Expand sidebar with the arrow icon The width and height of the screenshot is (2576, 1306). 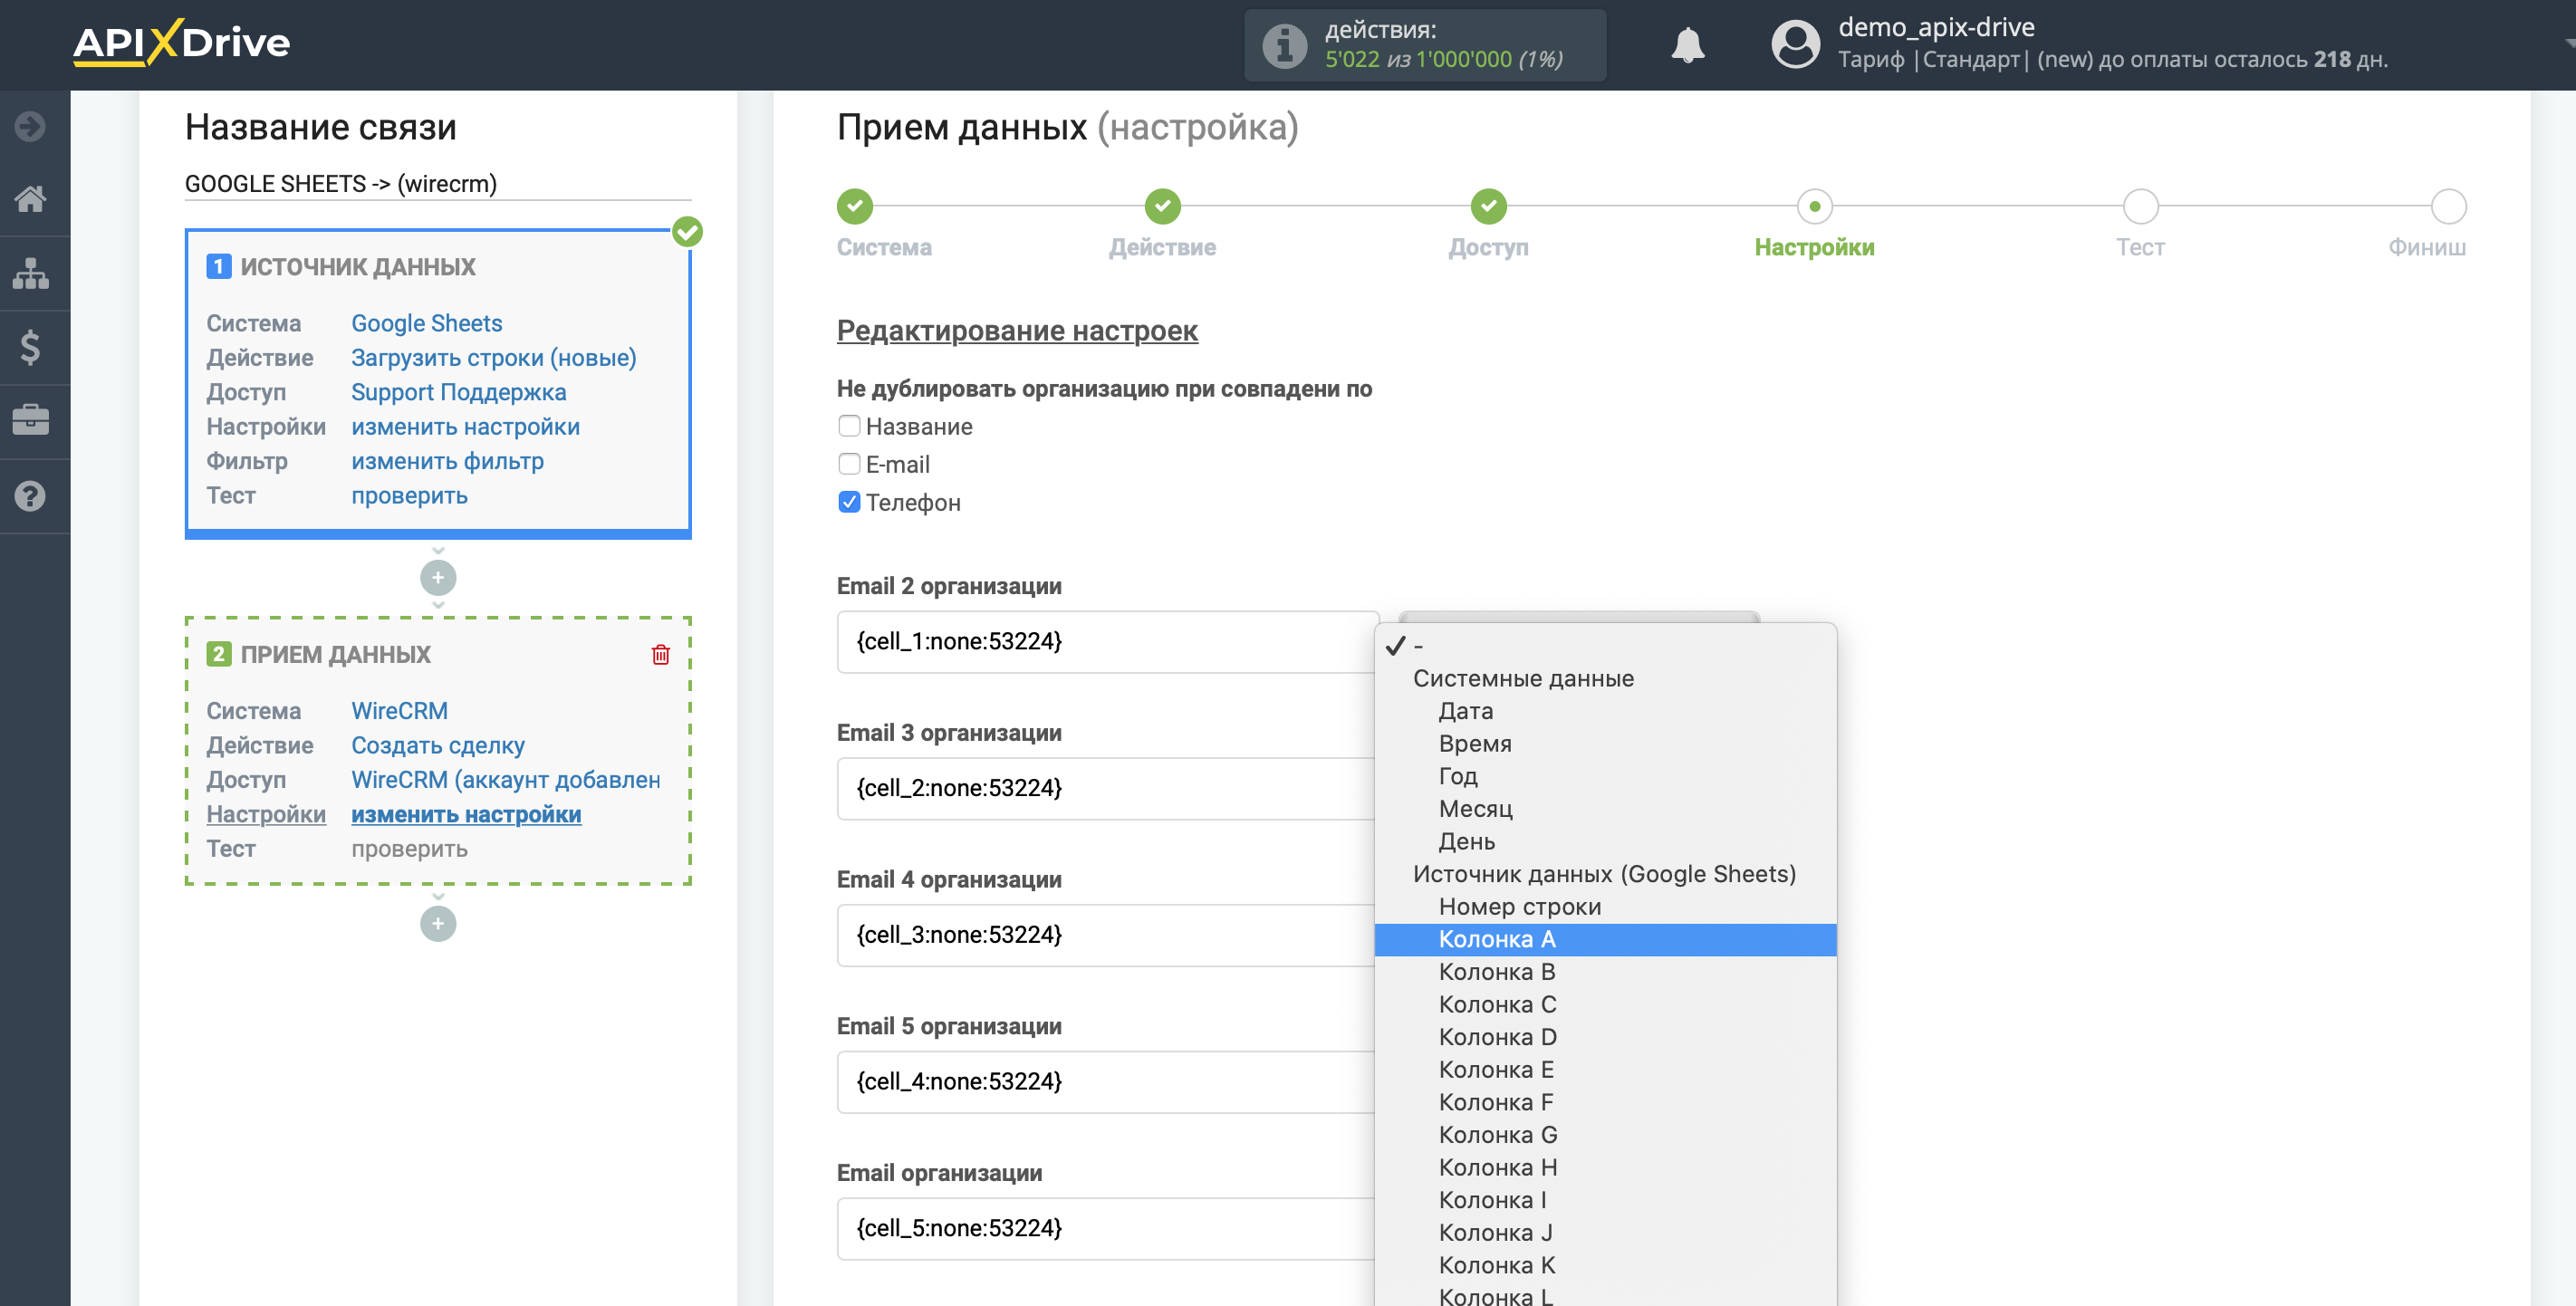point(30,126)
